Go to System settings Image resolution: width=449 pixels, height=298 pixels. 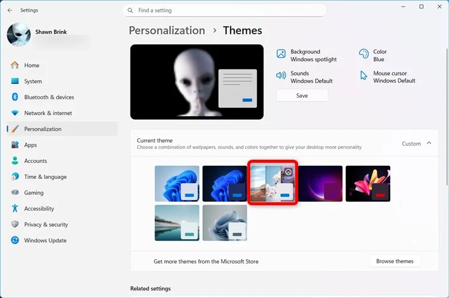pos(62,81)
